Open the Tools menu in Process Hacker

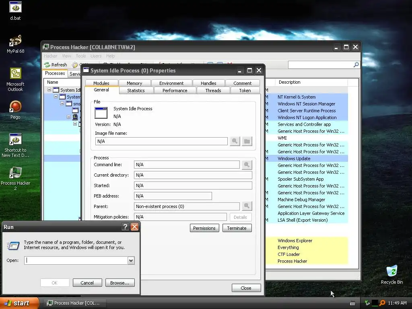click(x=81, y=56)
